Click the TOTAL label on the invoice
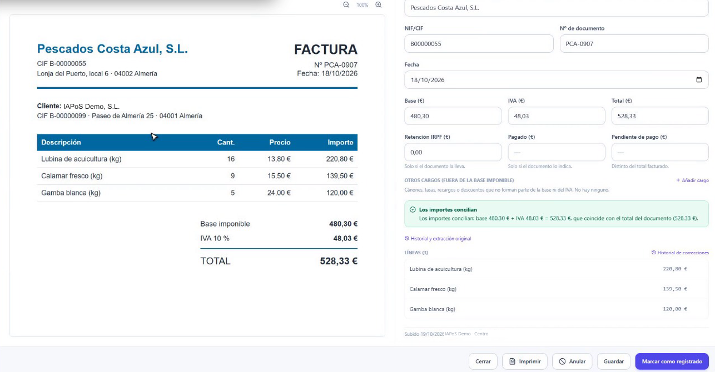 [x=215, y=261]
